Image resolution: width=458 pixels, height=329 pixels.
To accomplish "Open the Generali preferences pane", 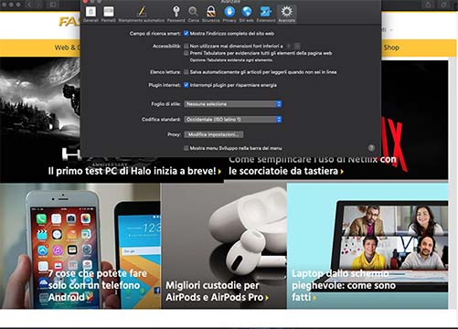I will [91, 14].
